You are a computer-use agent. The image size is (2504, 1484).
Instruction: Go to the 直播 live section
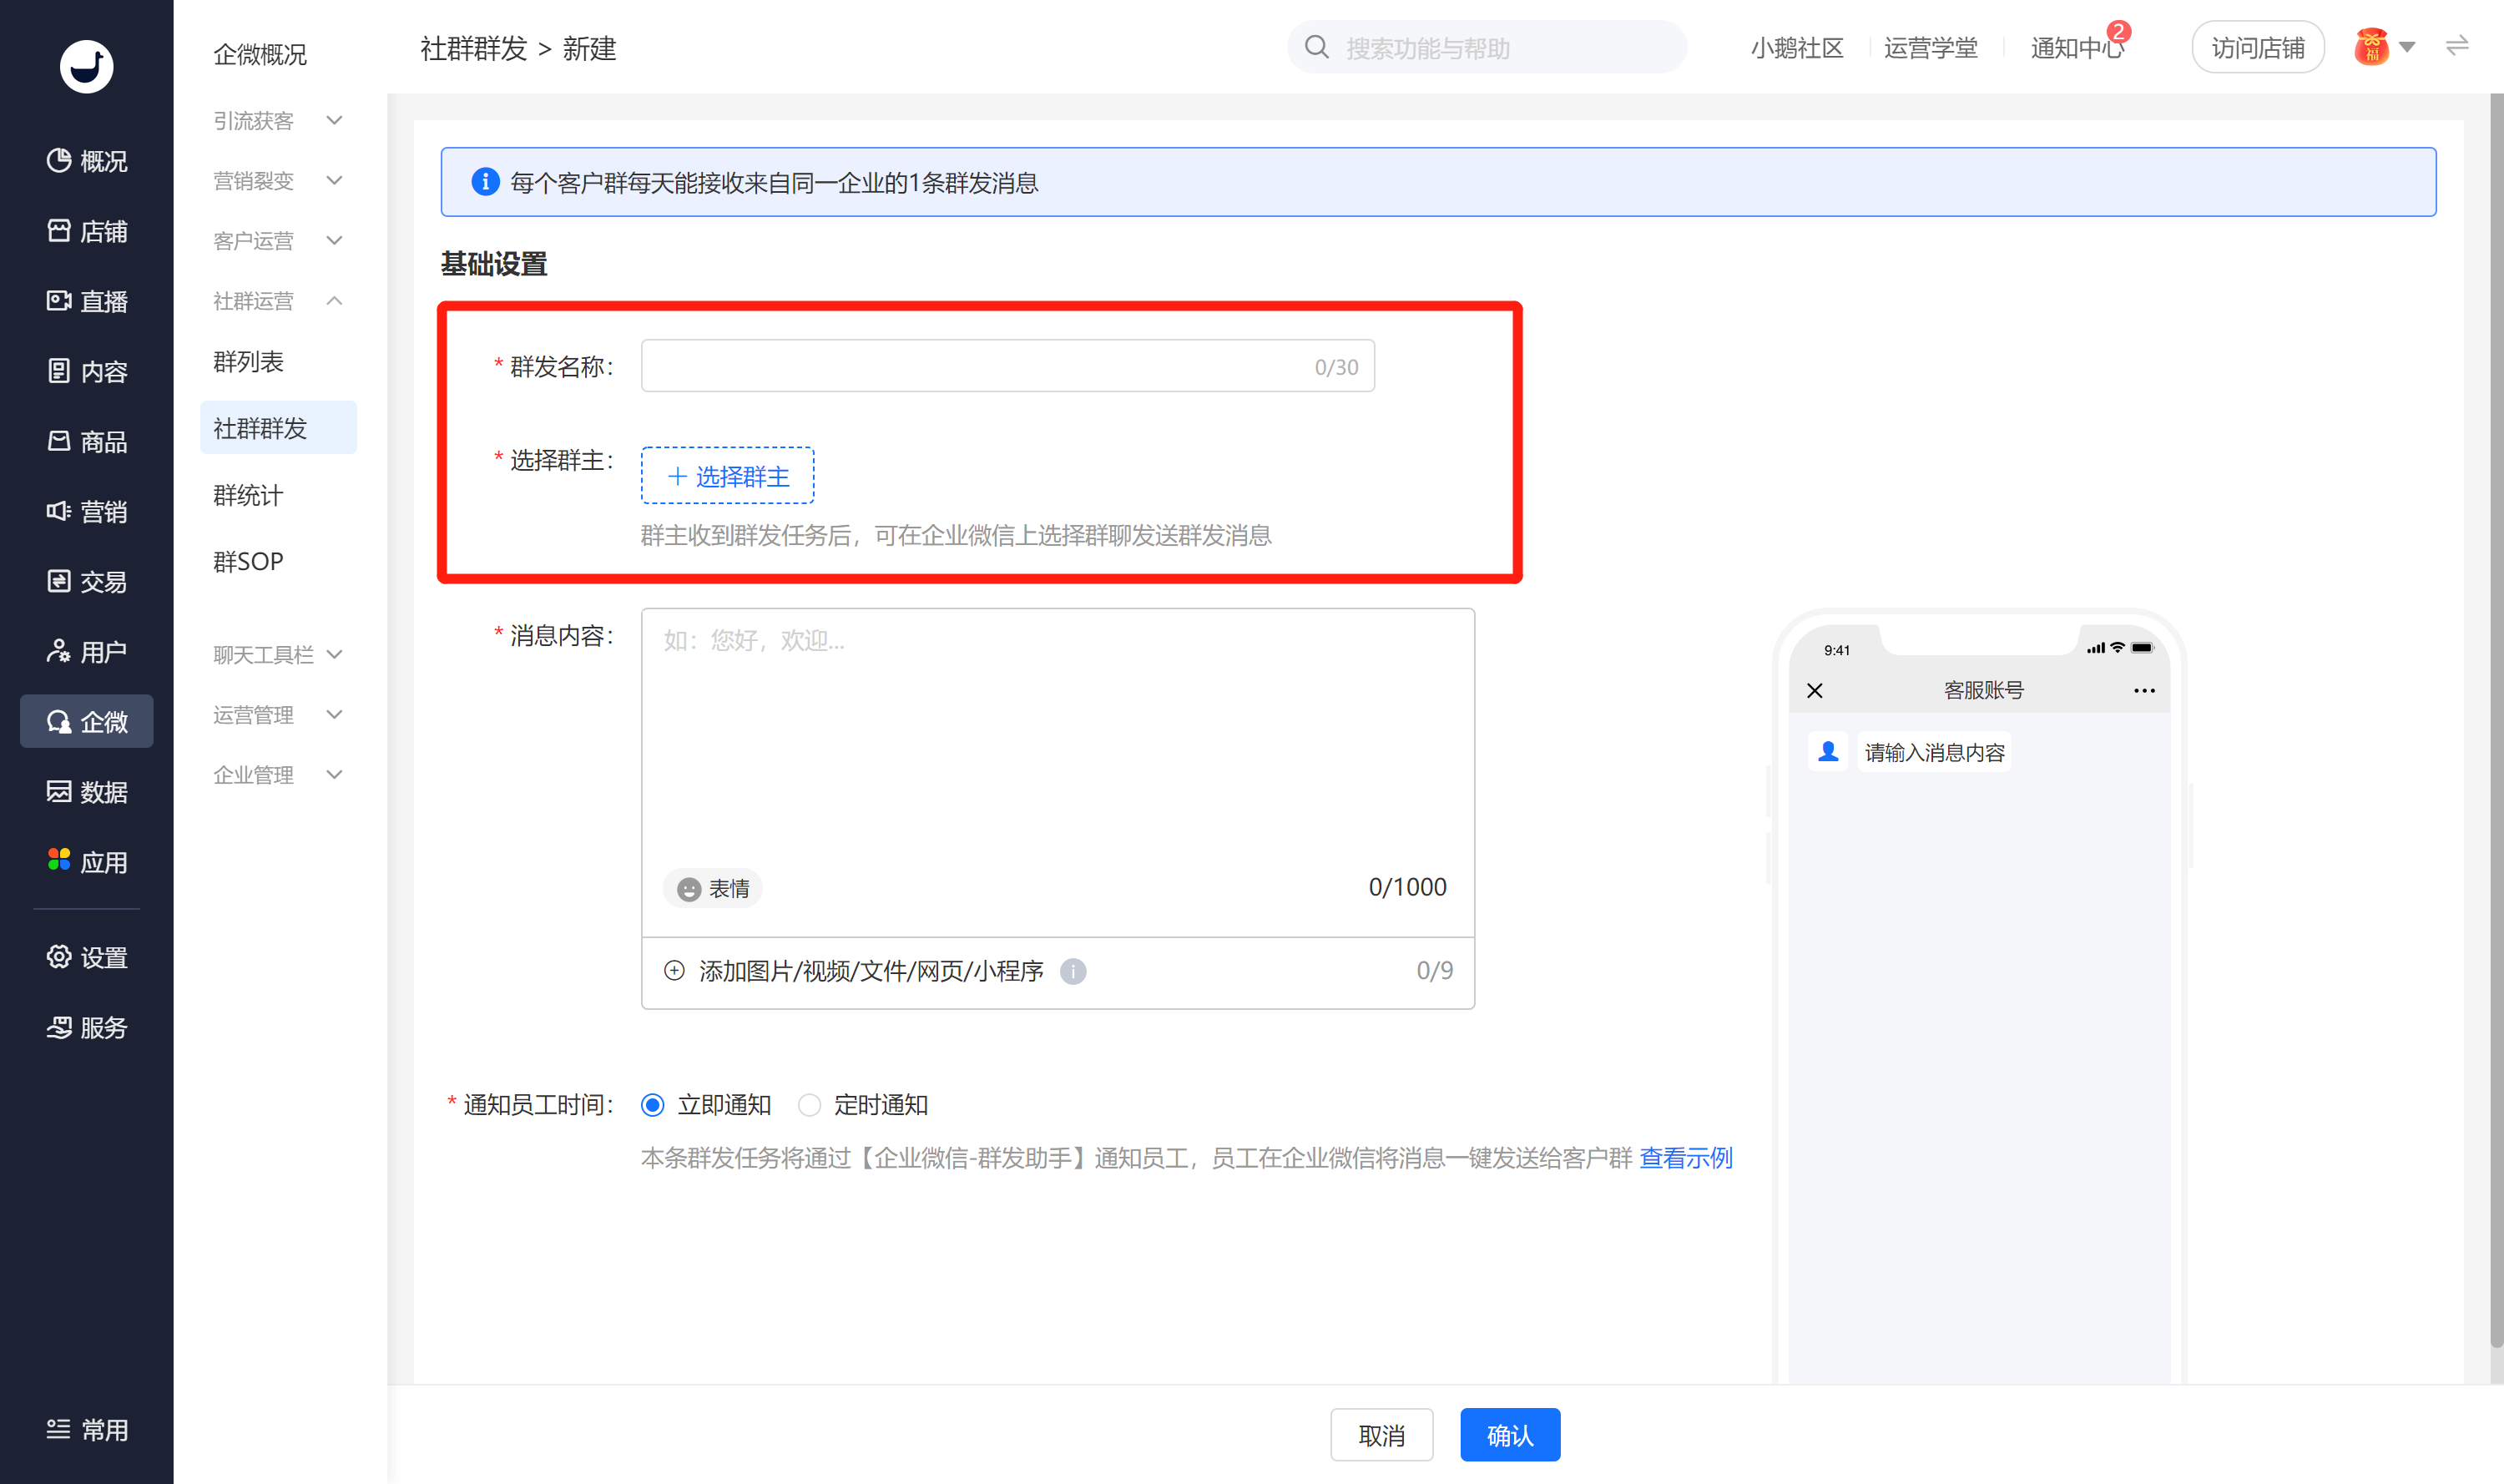(87, 301)
